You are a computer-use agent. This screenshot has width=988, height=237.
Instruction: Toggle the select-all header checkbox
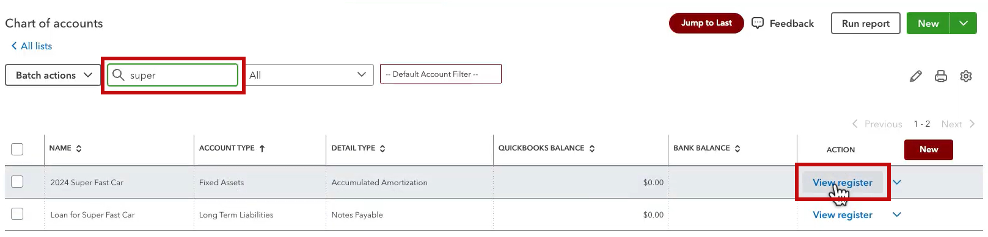click(x=17, y=149)
